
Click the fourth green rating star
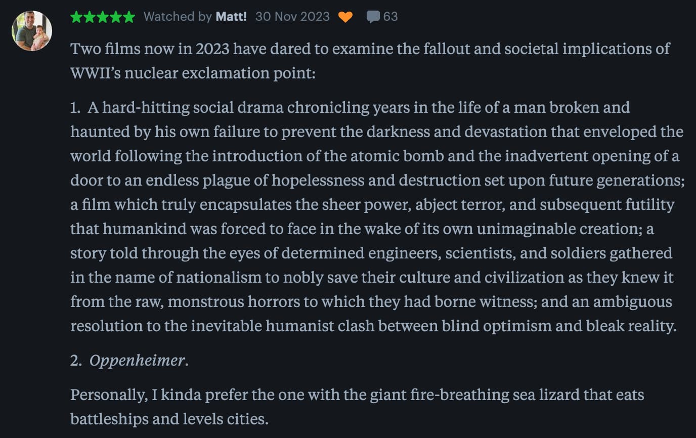pos(116,17)
